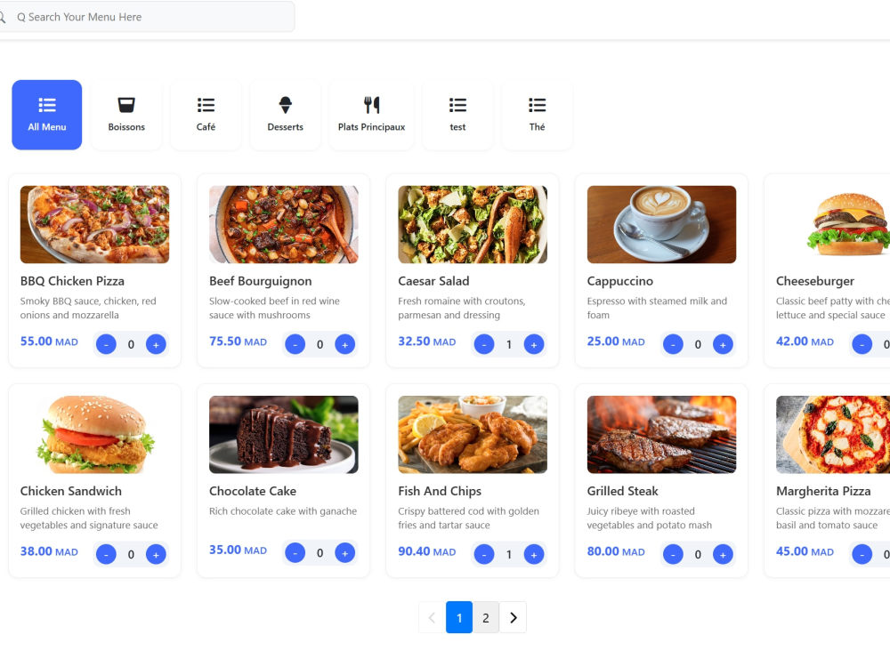Open the Grilled Steak photo
Screen dimensions: 890x667
pyautogui.click(x=662, y=435)
